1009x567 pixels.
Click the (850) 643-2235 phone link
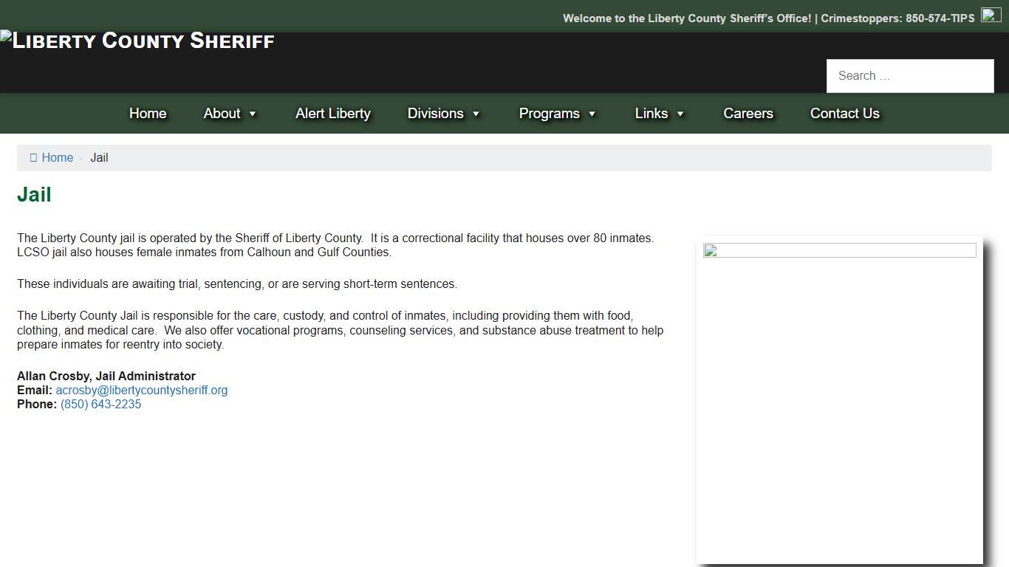[x=100, y=404]
